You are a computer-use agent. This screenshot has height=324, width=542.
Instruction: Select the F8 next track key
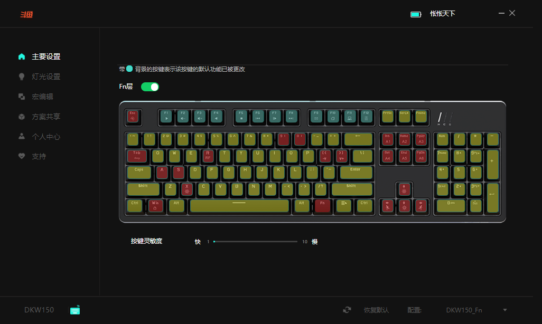pyautogui.click(x=291, y=117)
